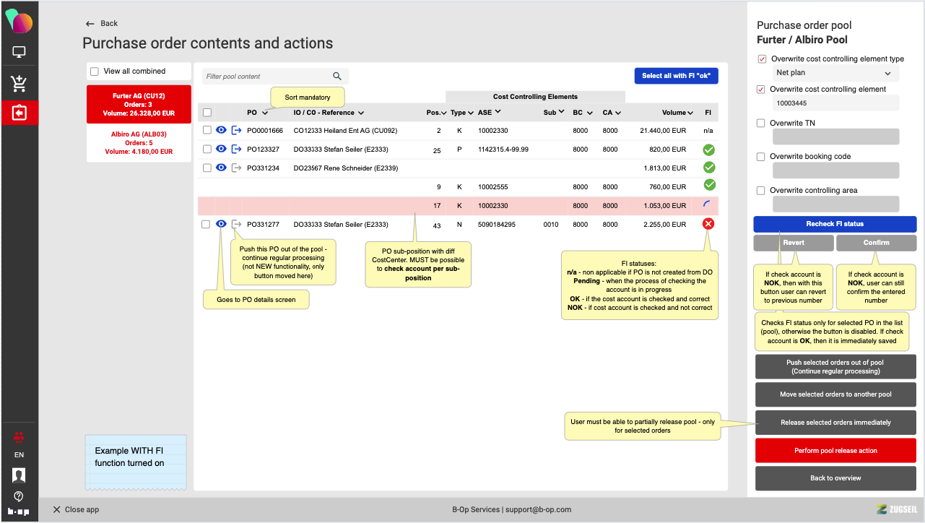Open the Volume column sort dropdown
This screenshot has width=925, height=523.
click(690, 113)
